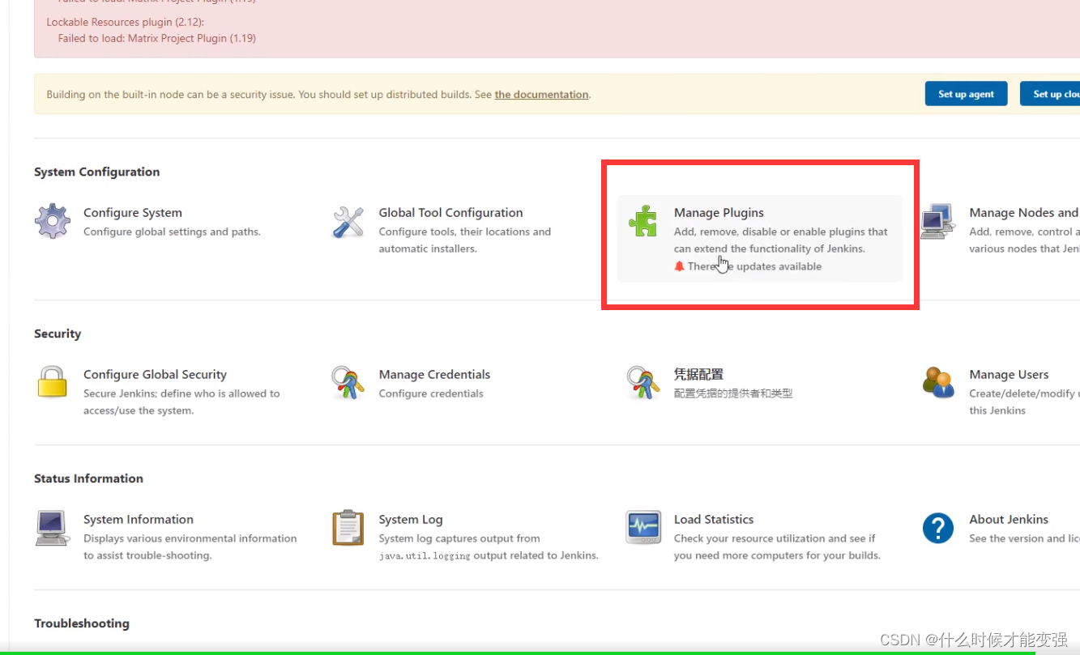Click the System Log clipboard icon

[348, 528]
